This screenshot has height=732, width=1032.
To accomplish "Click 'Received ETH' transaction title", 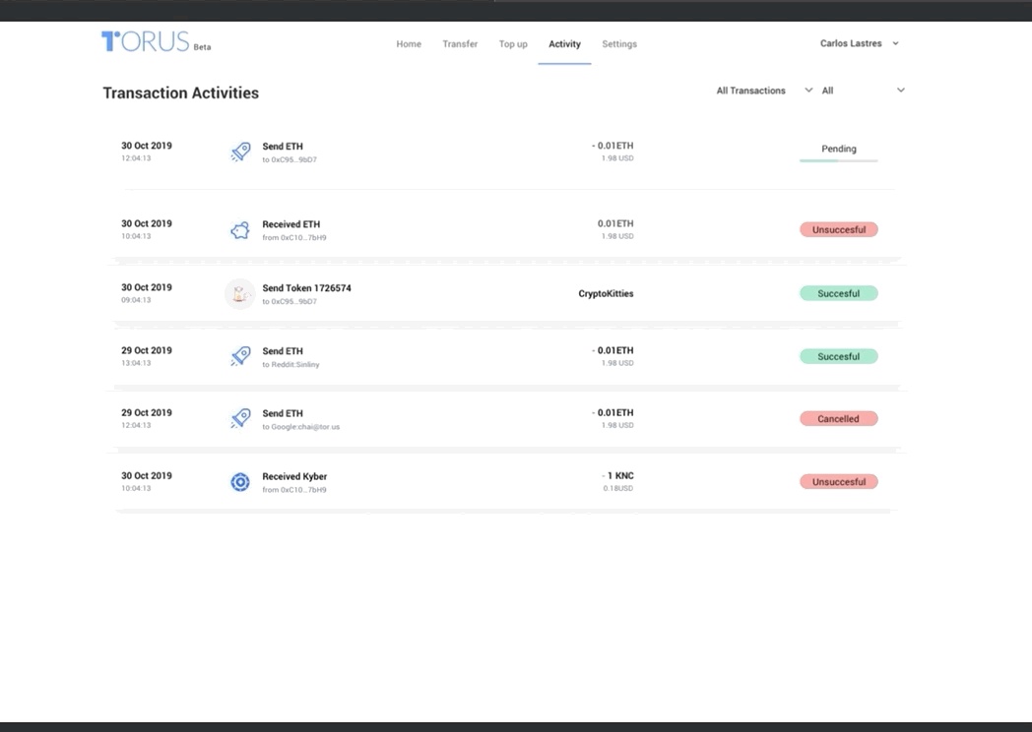I will (x=290, y=224).
